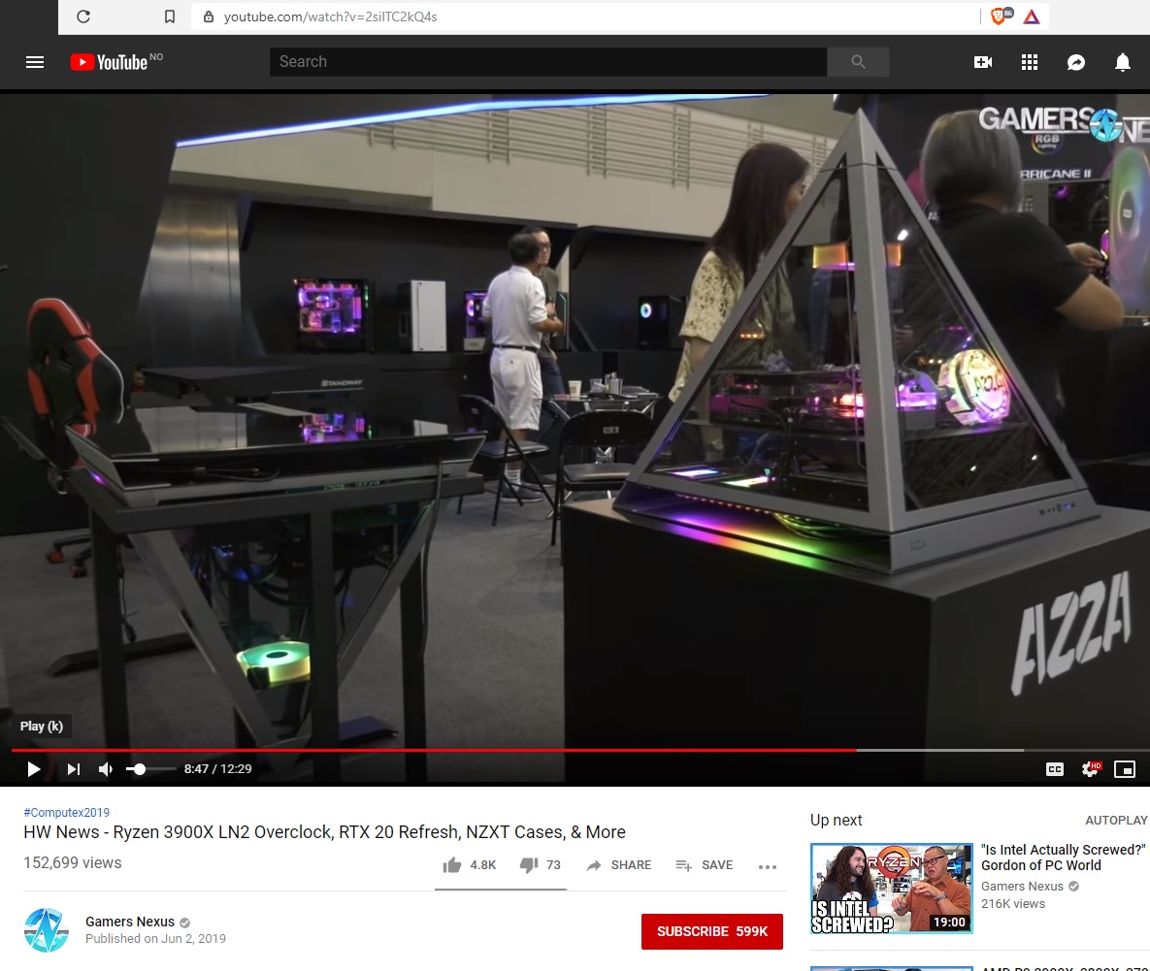Dislike the video with thumbs down

(541, 865)
